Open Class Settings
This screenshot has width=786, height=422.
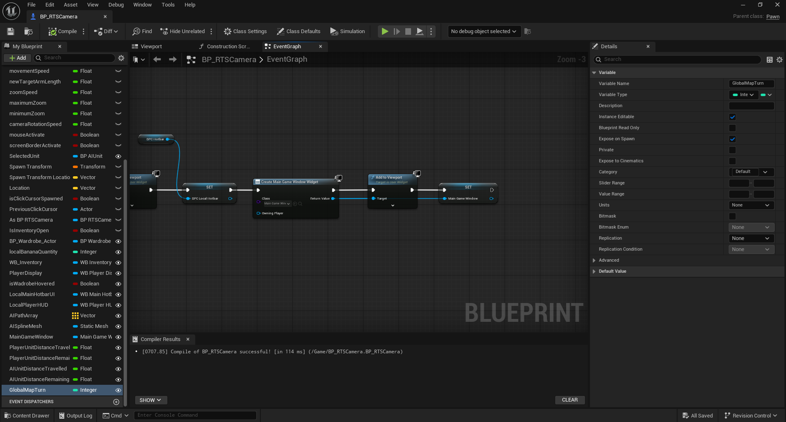click(245, 31)
